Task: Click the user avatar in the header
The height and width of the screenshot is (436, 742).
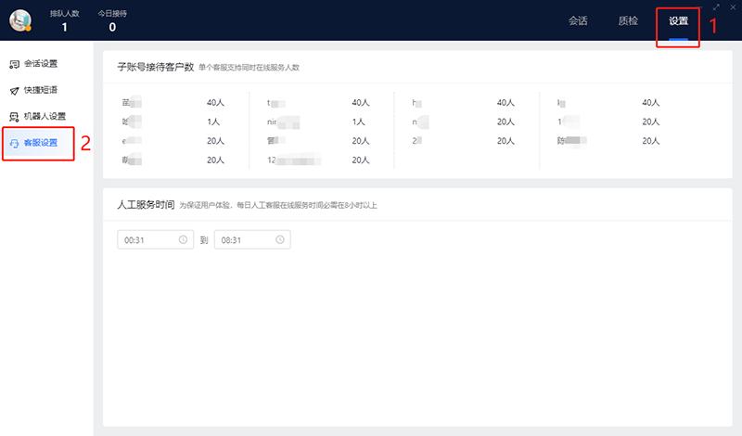Action: coord(19,20)
